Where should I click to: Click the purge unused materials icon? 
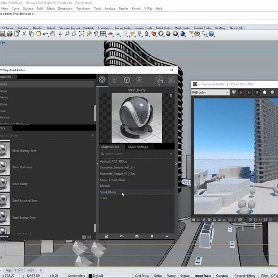point(167,236)
